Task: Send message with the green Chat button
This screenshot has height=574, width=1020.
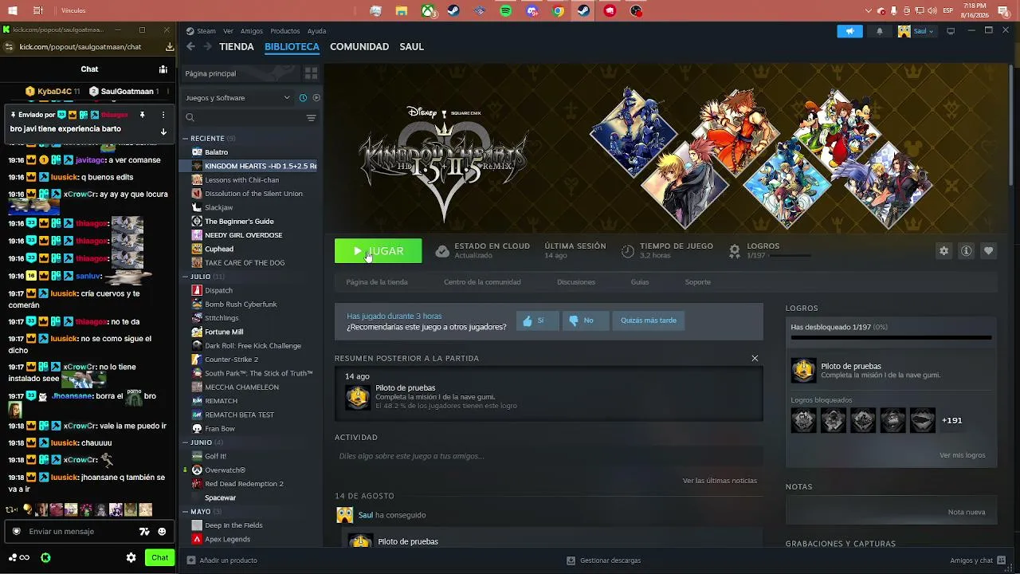Action: (159, 557)
